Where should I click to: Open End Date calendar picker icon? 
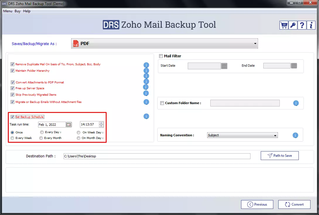294,66
